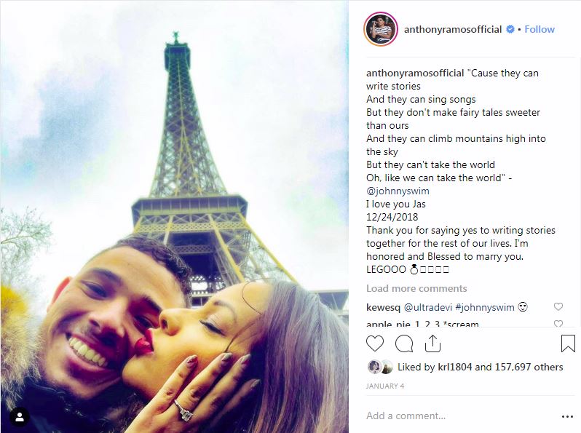Open comments with the speech bubble icon
Screen dimensions: 581x433
(x=404, y=343)
